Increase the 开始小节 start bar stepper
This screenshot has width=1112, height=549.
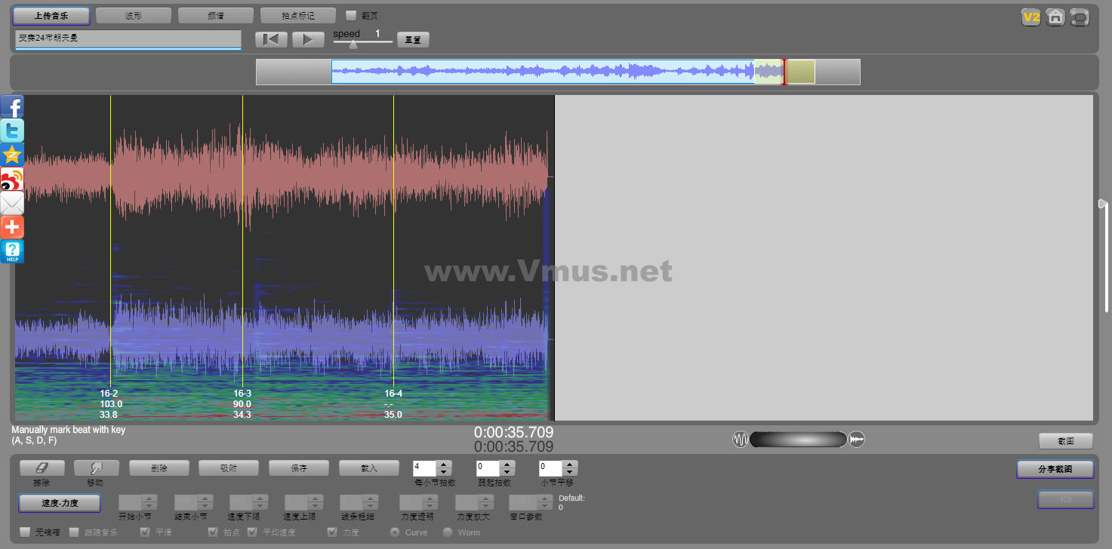pyautogui.click(x=149, y=498)
